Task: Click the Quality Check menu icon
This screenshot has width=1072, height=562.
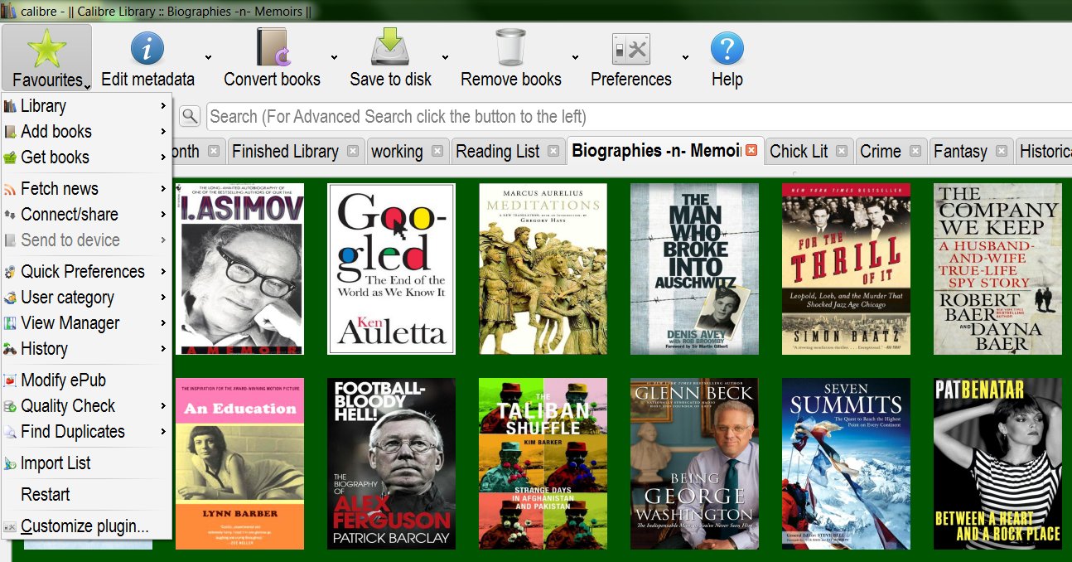Action: click(10, 406)
